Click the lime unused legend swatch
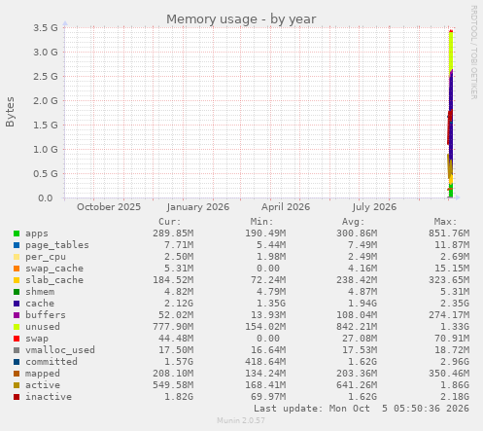Screen dimensions: 483x431 point(17,327)
